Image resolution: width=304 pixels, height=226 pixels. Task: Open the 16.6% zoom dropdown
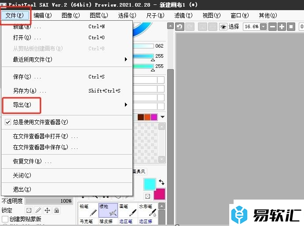(263, 26)
